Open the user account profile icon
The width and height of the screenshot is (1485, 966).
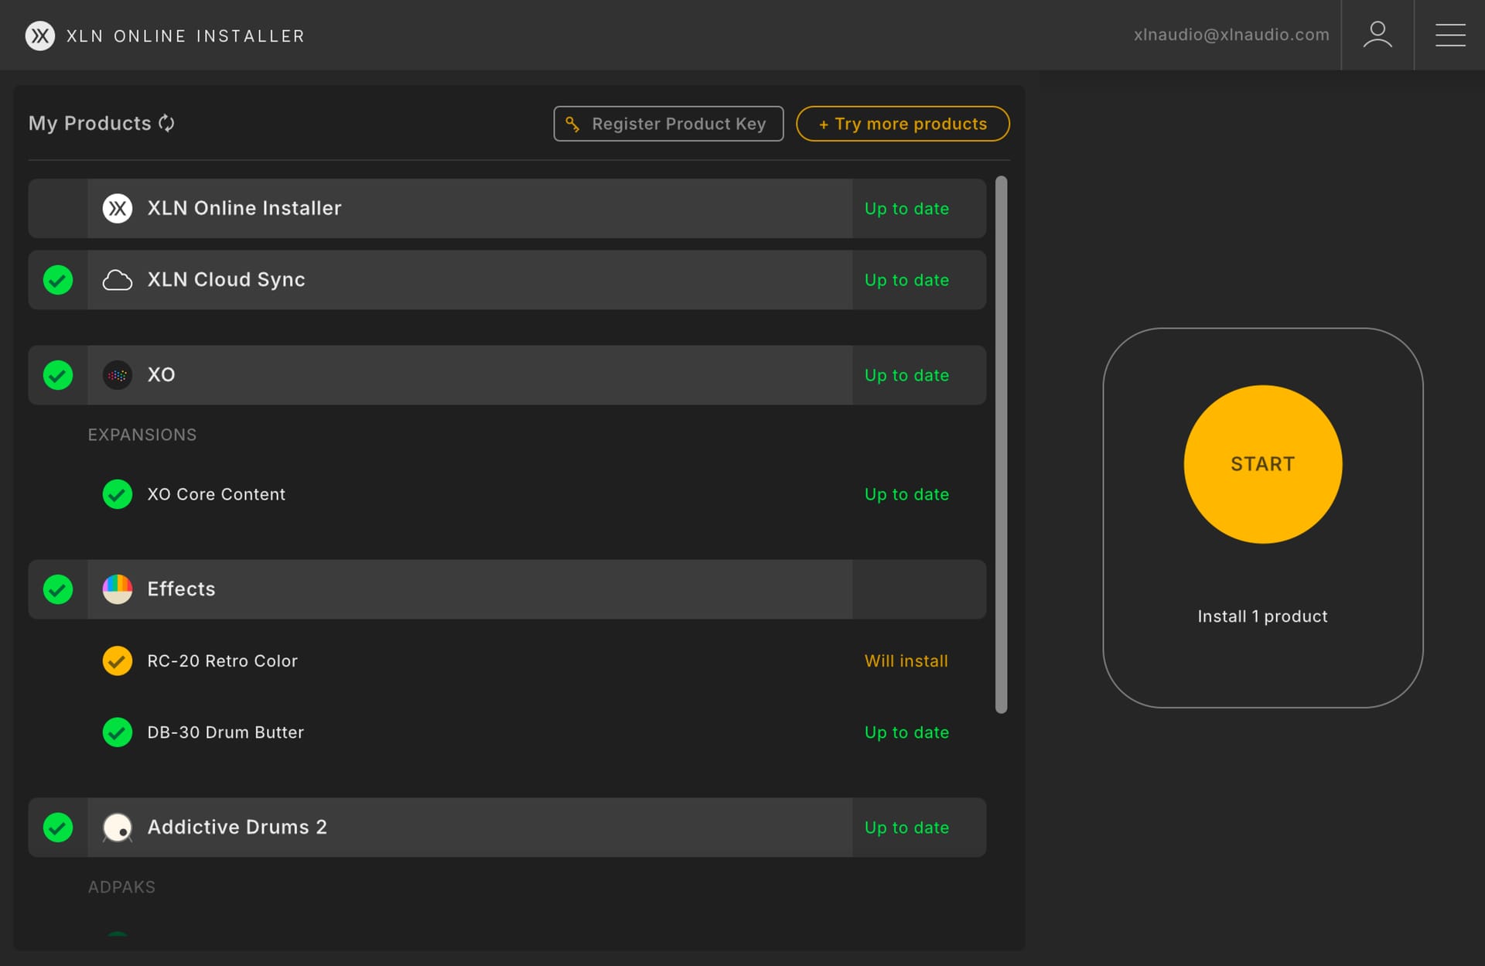coord(1377,35)
